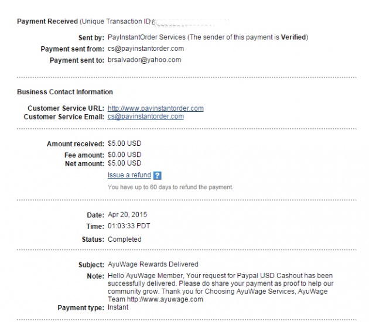
Task: Click the net amount $5.00 USD value
Action: click(125, 163)
